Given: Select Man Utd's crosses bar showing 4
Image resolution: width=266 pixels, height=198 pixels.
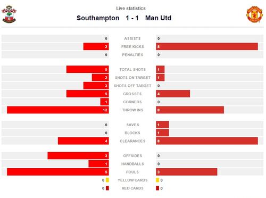Looking at the screenshot, I should (173, 94).
